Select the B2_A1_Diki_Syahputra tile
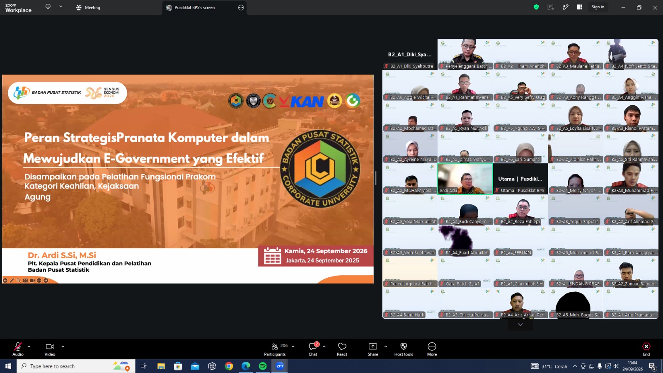Screen dimensions: 663x373 (410, 54)
